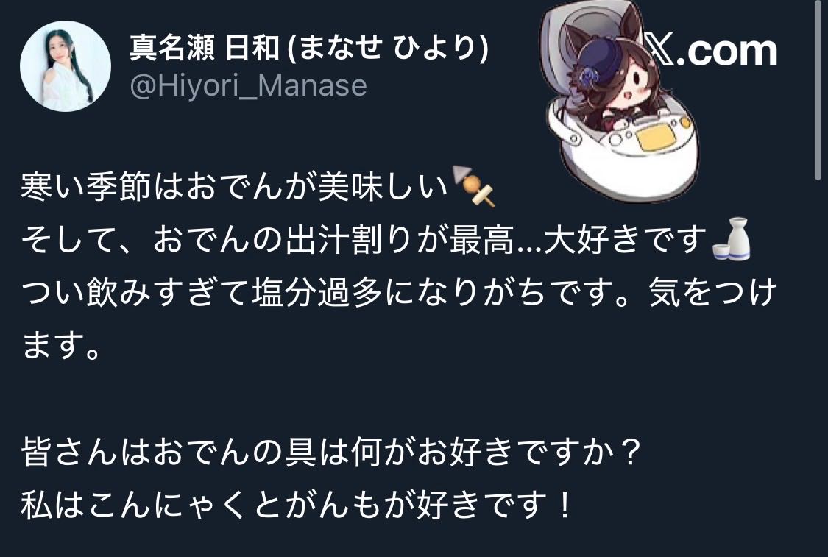Click the words 大好きです before the sake emoji
Viewport: 828px width, 557px height.
click(625, 240)
